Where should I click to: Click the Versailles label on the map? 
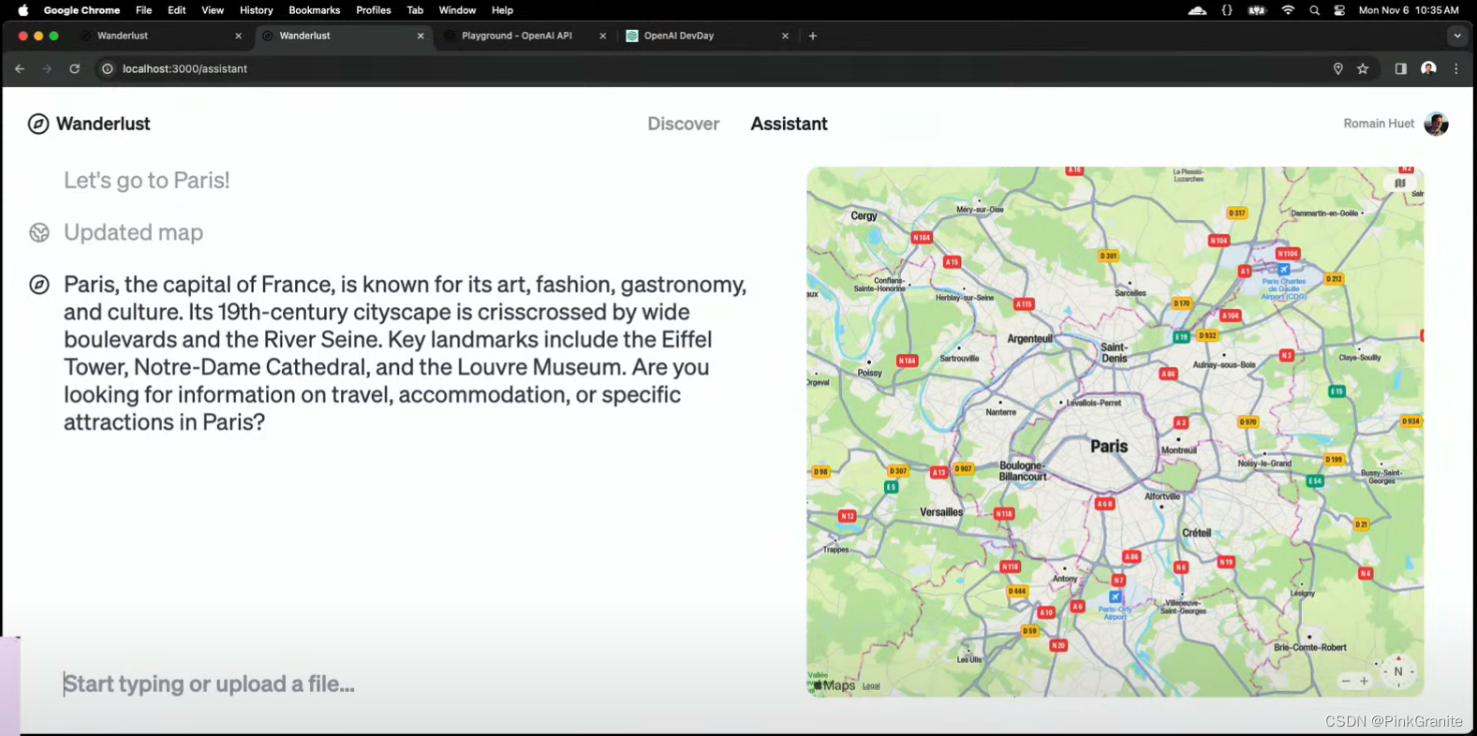[941, 512]
